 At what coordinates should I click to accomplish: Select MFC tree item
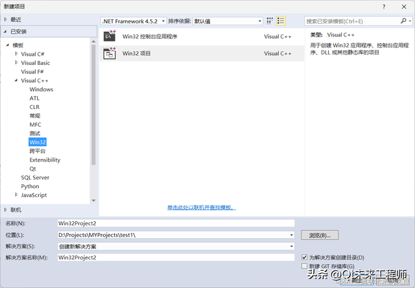coord(35,125)
